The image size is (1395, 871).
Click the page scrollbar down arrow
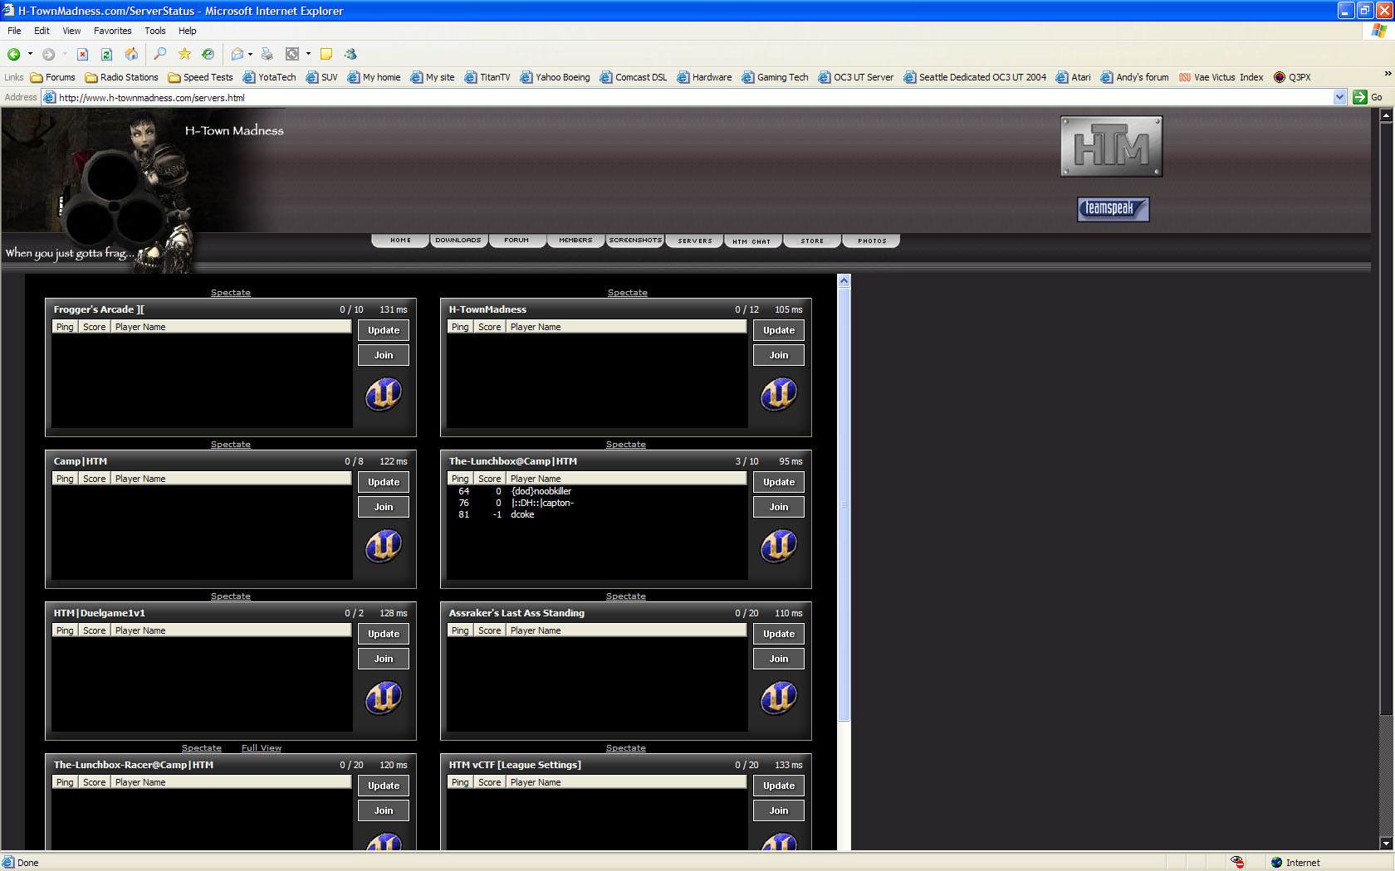coord(1386,843)
